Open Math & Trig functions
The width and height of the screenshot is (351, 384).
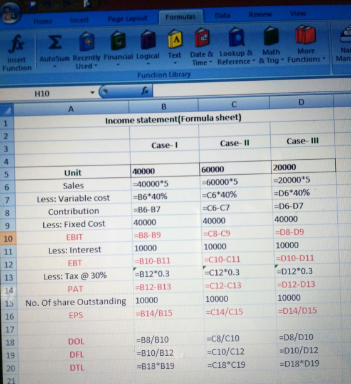pos(271,45)
